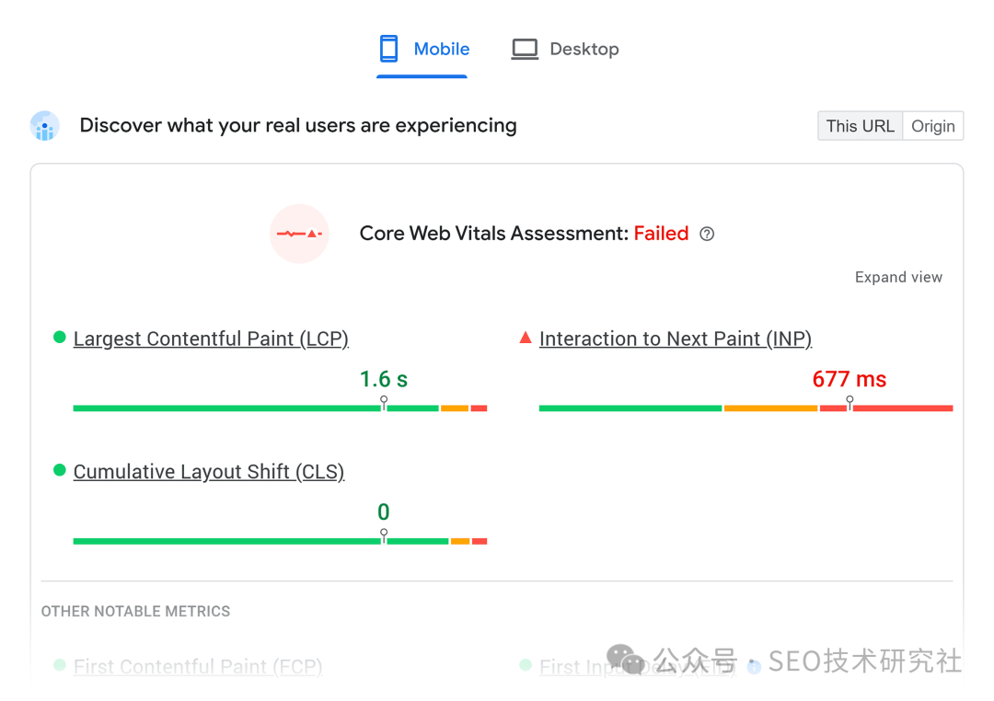Click the real users experience icon
This screenshot has height=701, width=994.
click(45, 126)
